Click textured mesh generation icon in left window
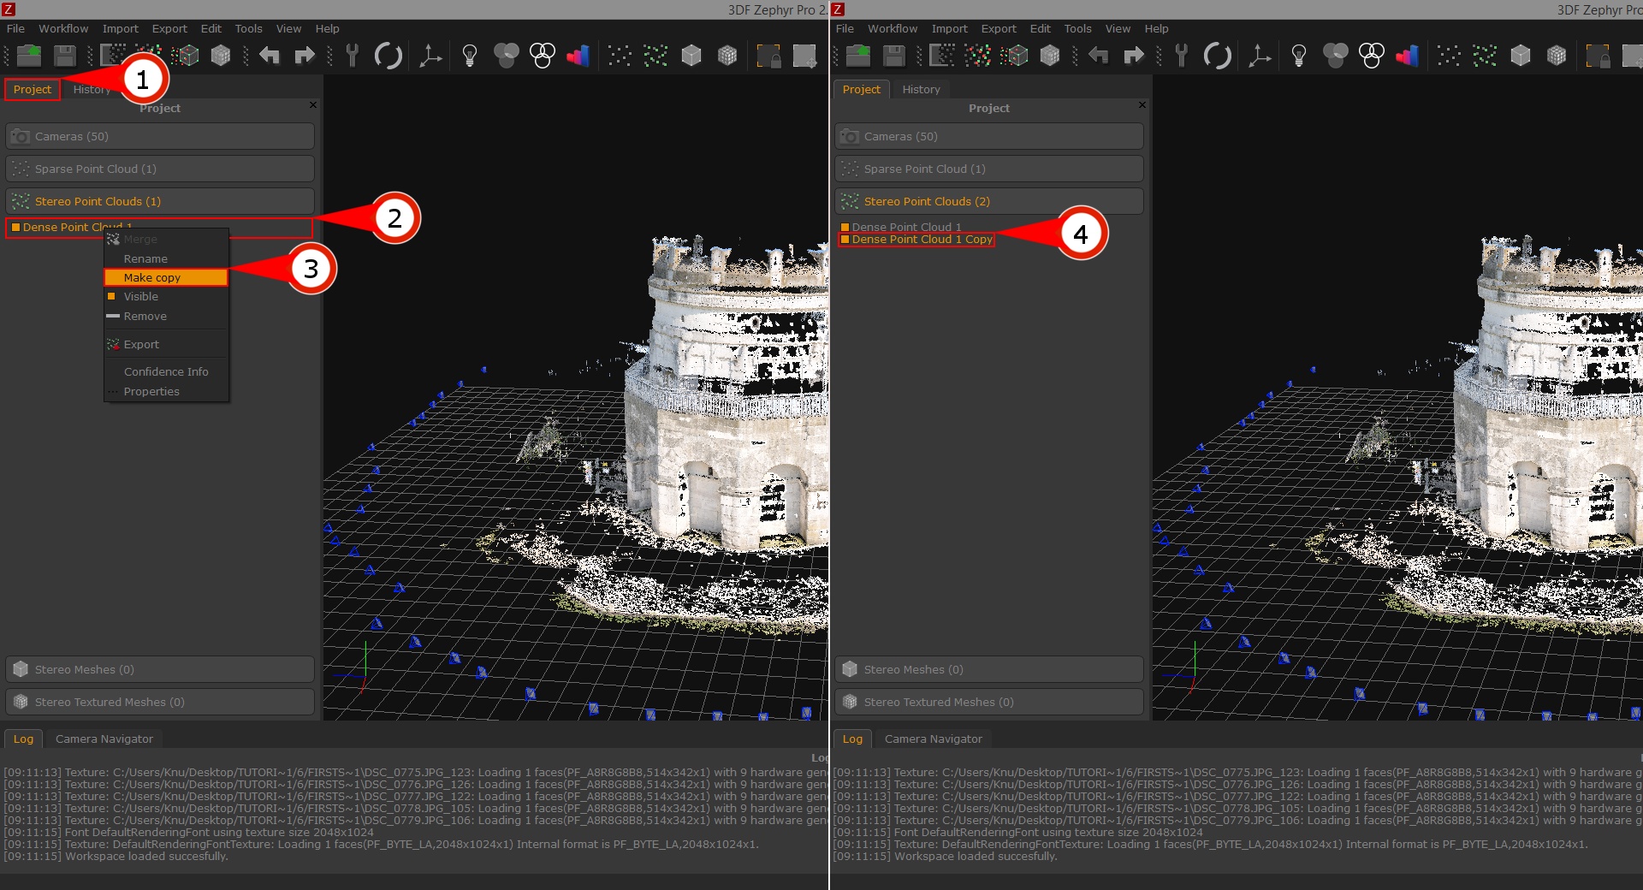Viewport: 1643px width, 890px height. coord(221,56)
